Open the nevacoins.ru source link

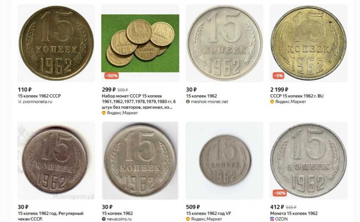tap(119, 219)
